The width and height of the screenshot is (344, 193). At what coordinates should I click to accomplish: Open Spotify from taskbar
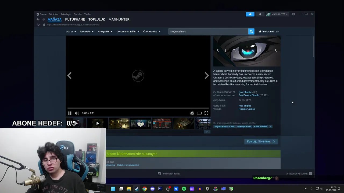(x=184, y=189)
